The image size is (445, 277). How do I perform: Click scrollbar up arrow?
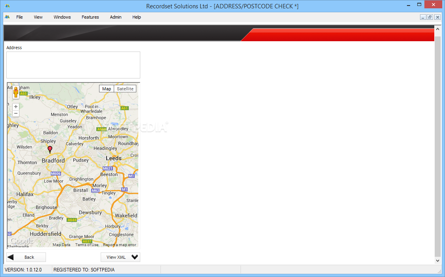[x=437, y=29]
